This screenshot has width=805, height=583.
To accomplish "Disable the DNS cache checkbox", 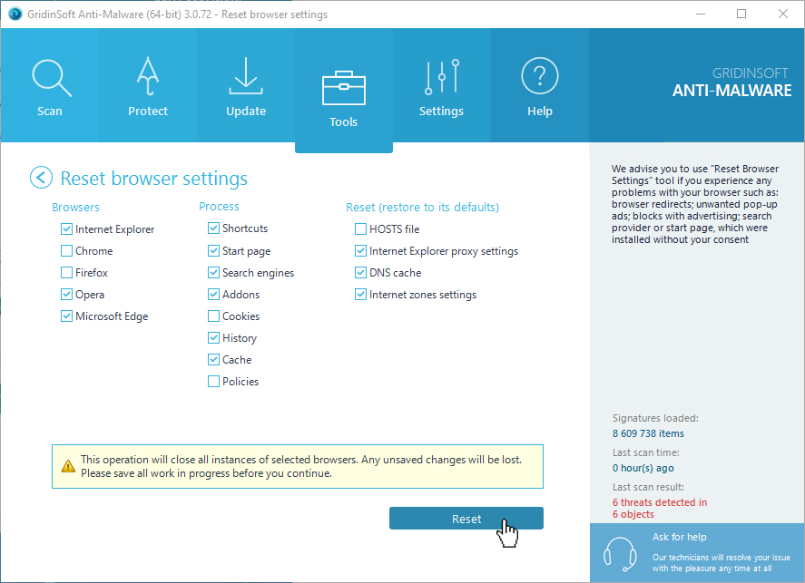I will click(361, 273).
